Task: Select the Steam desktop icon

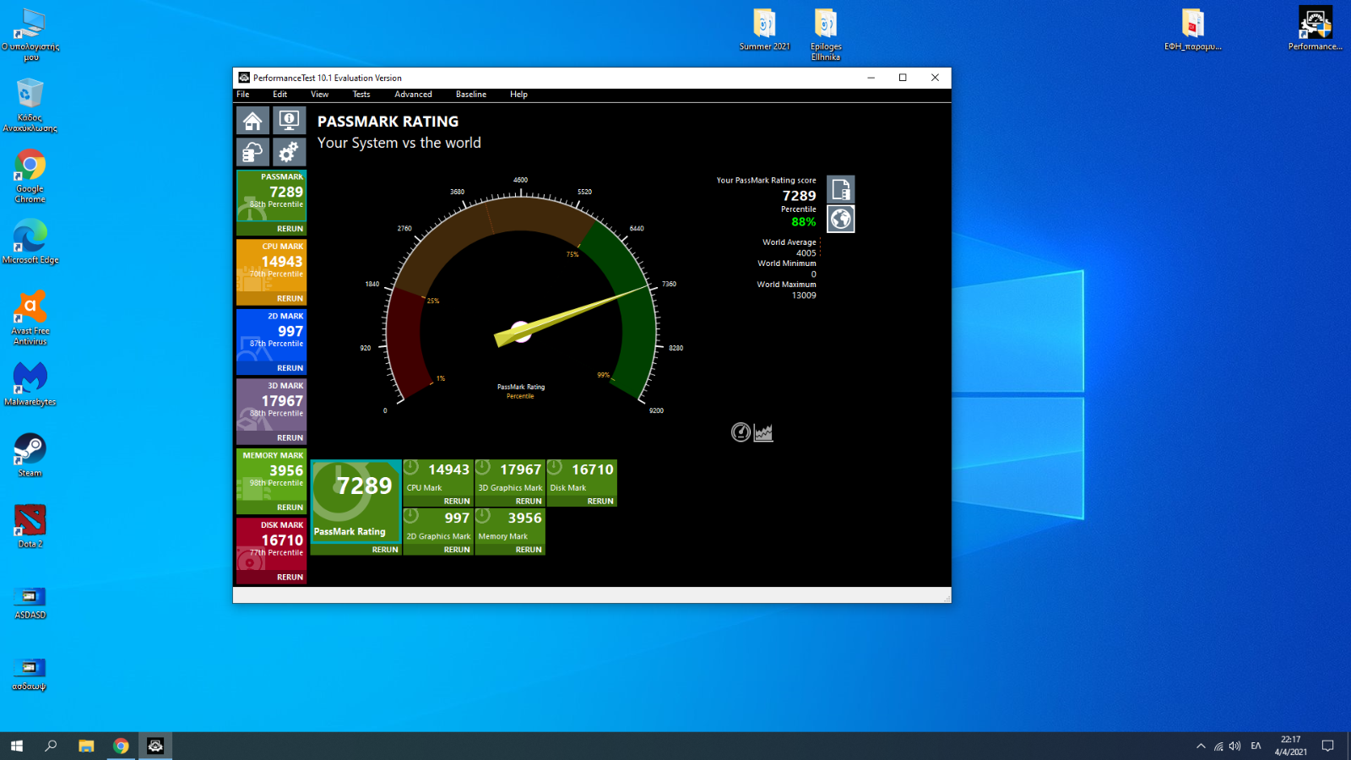Action: (x=30, y=455)
